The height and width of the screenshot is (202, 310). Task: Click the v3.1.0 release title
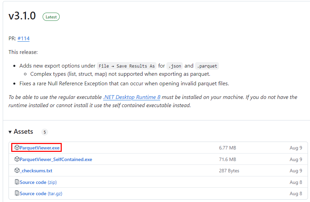tap(22, 16)
